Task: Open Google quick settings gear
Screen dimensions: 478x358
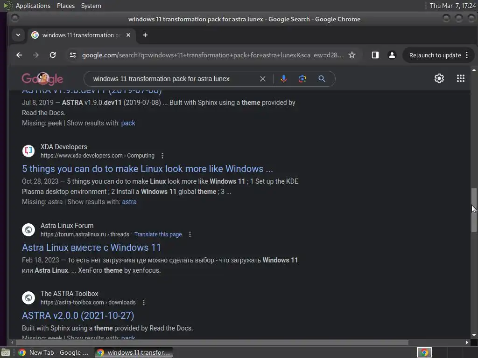Action: (439, 78)
